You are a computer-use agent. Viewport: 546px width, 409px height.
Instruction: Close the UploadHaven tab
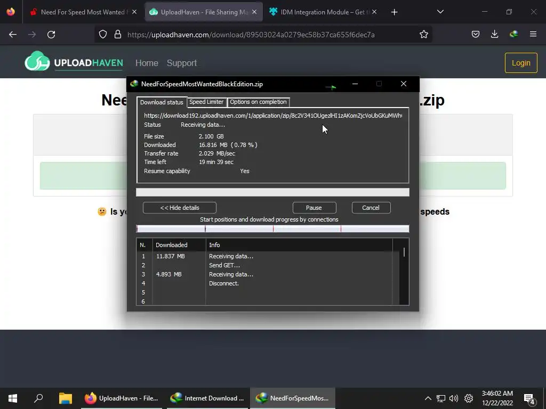click(254, 12)
